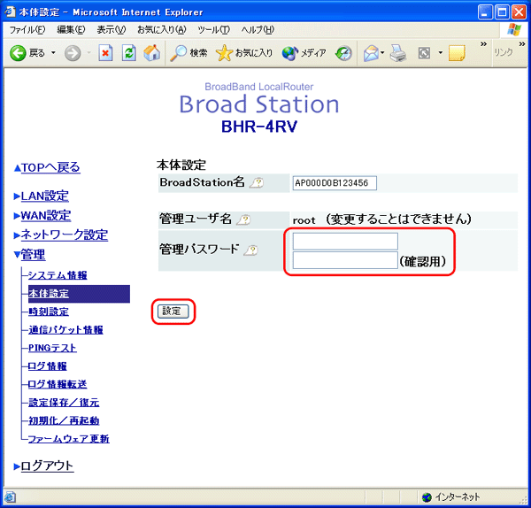Click the 設定 submit button
Image resolution: width=531 pixels, height=508 pixels.
click(173, 312)
